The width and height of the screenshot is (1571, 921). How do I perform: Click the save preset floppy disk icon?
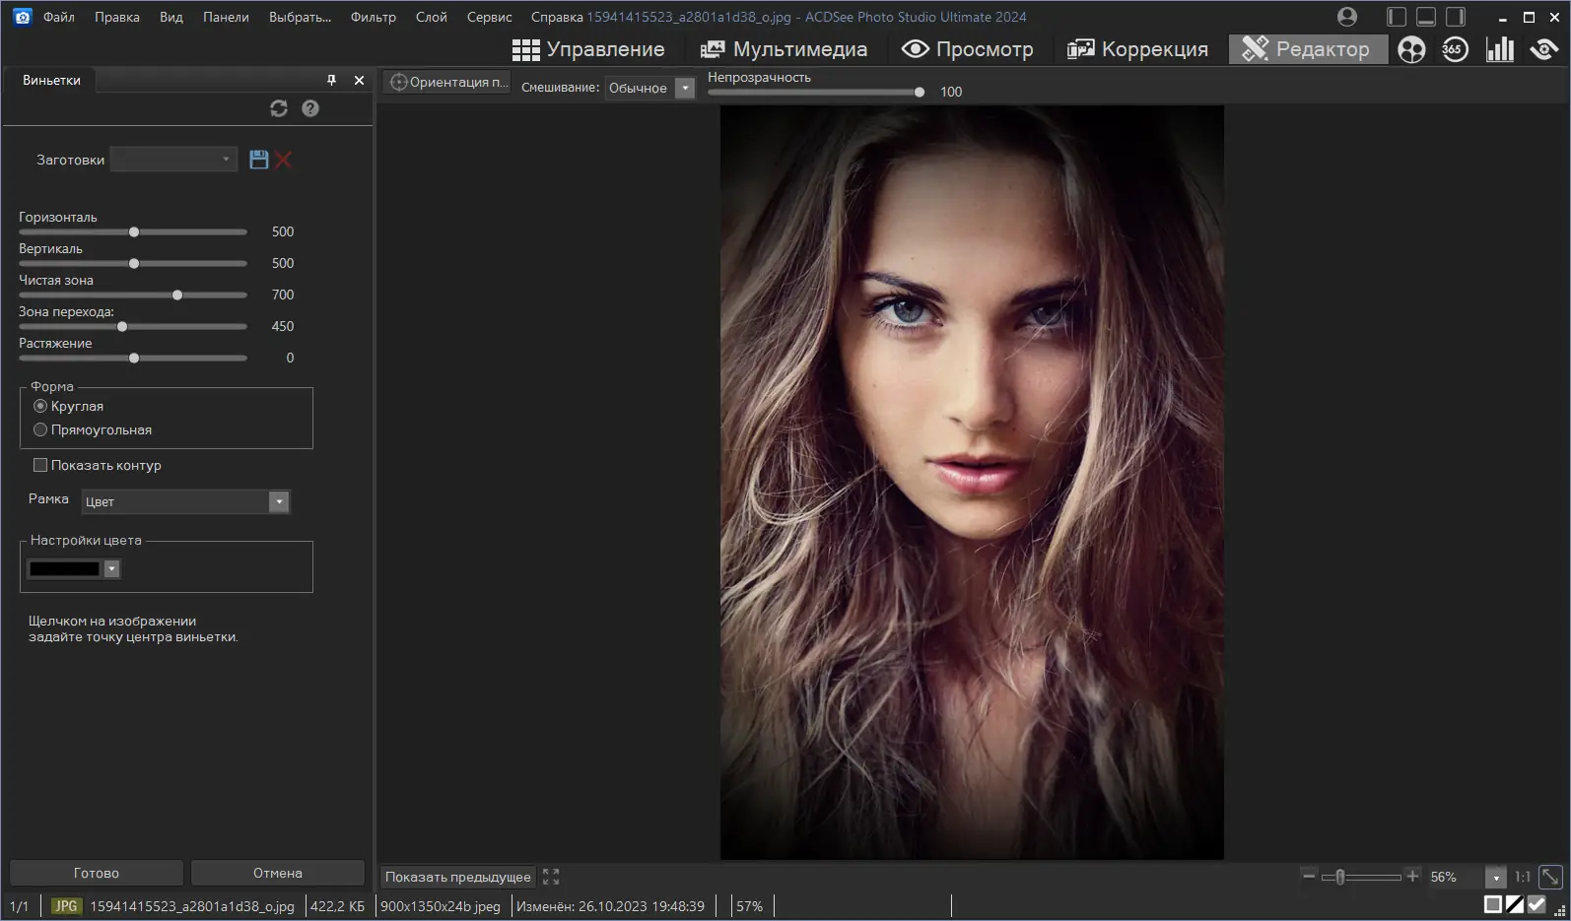click(258, 160)
